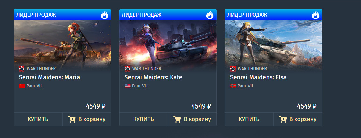Open the Senrai Maidens: Kate title link
This screenshot has height=138, width=361.
pos(153,77)
